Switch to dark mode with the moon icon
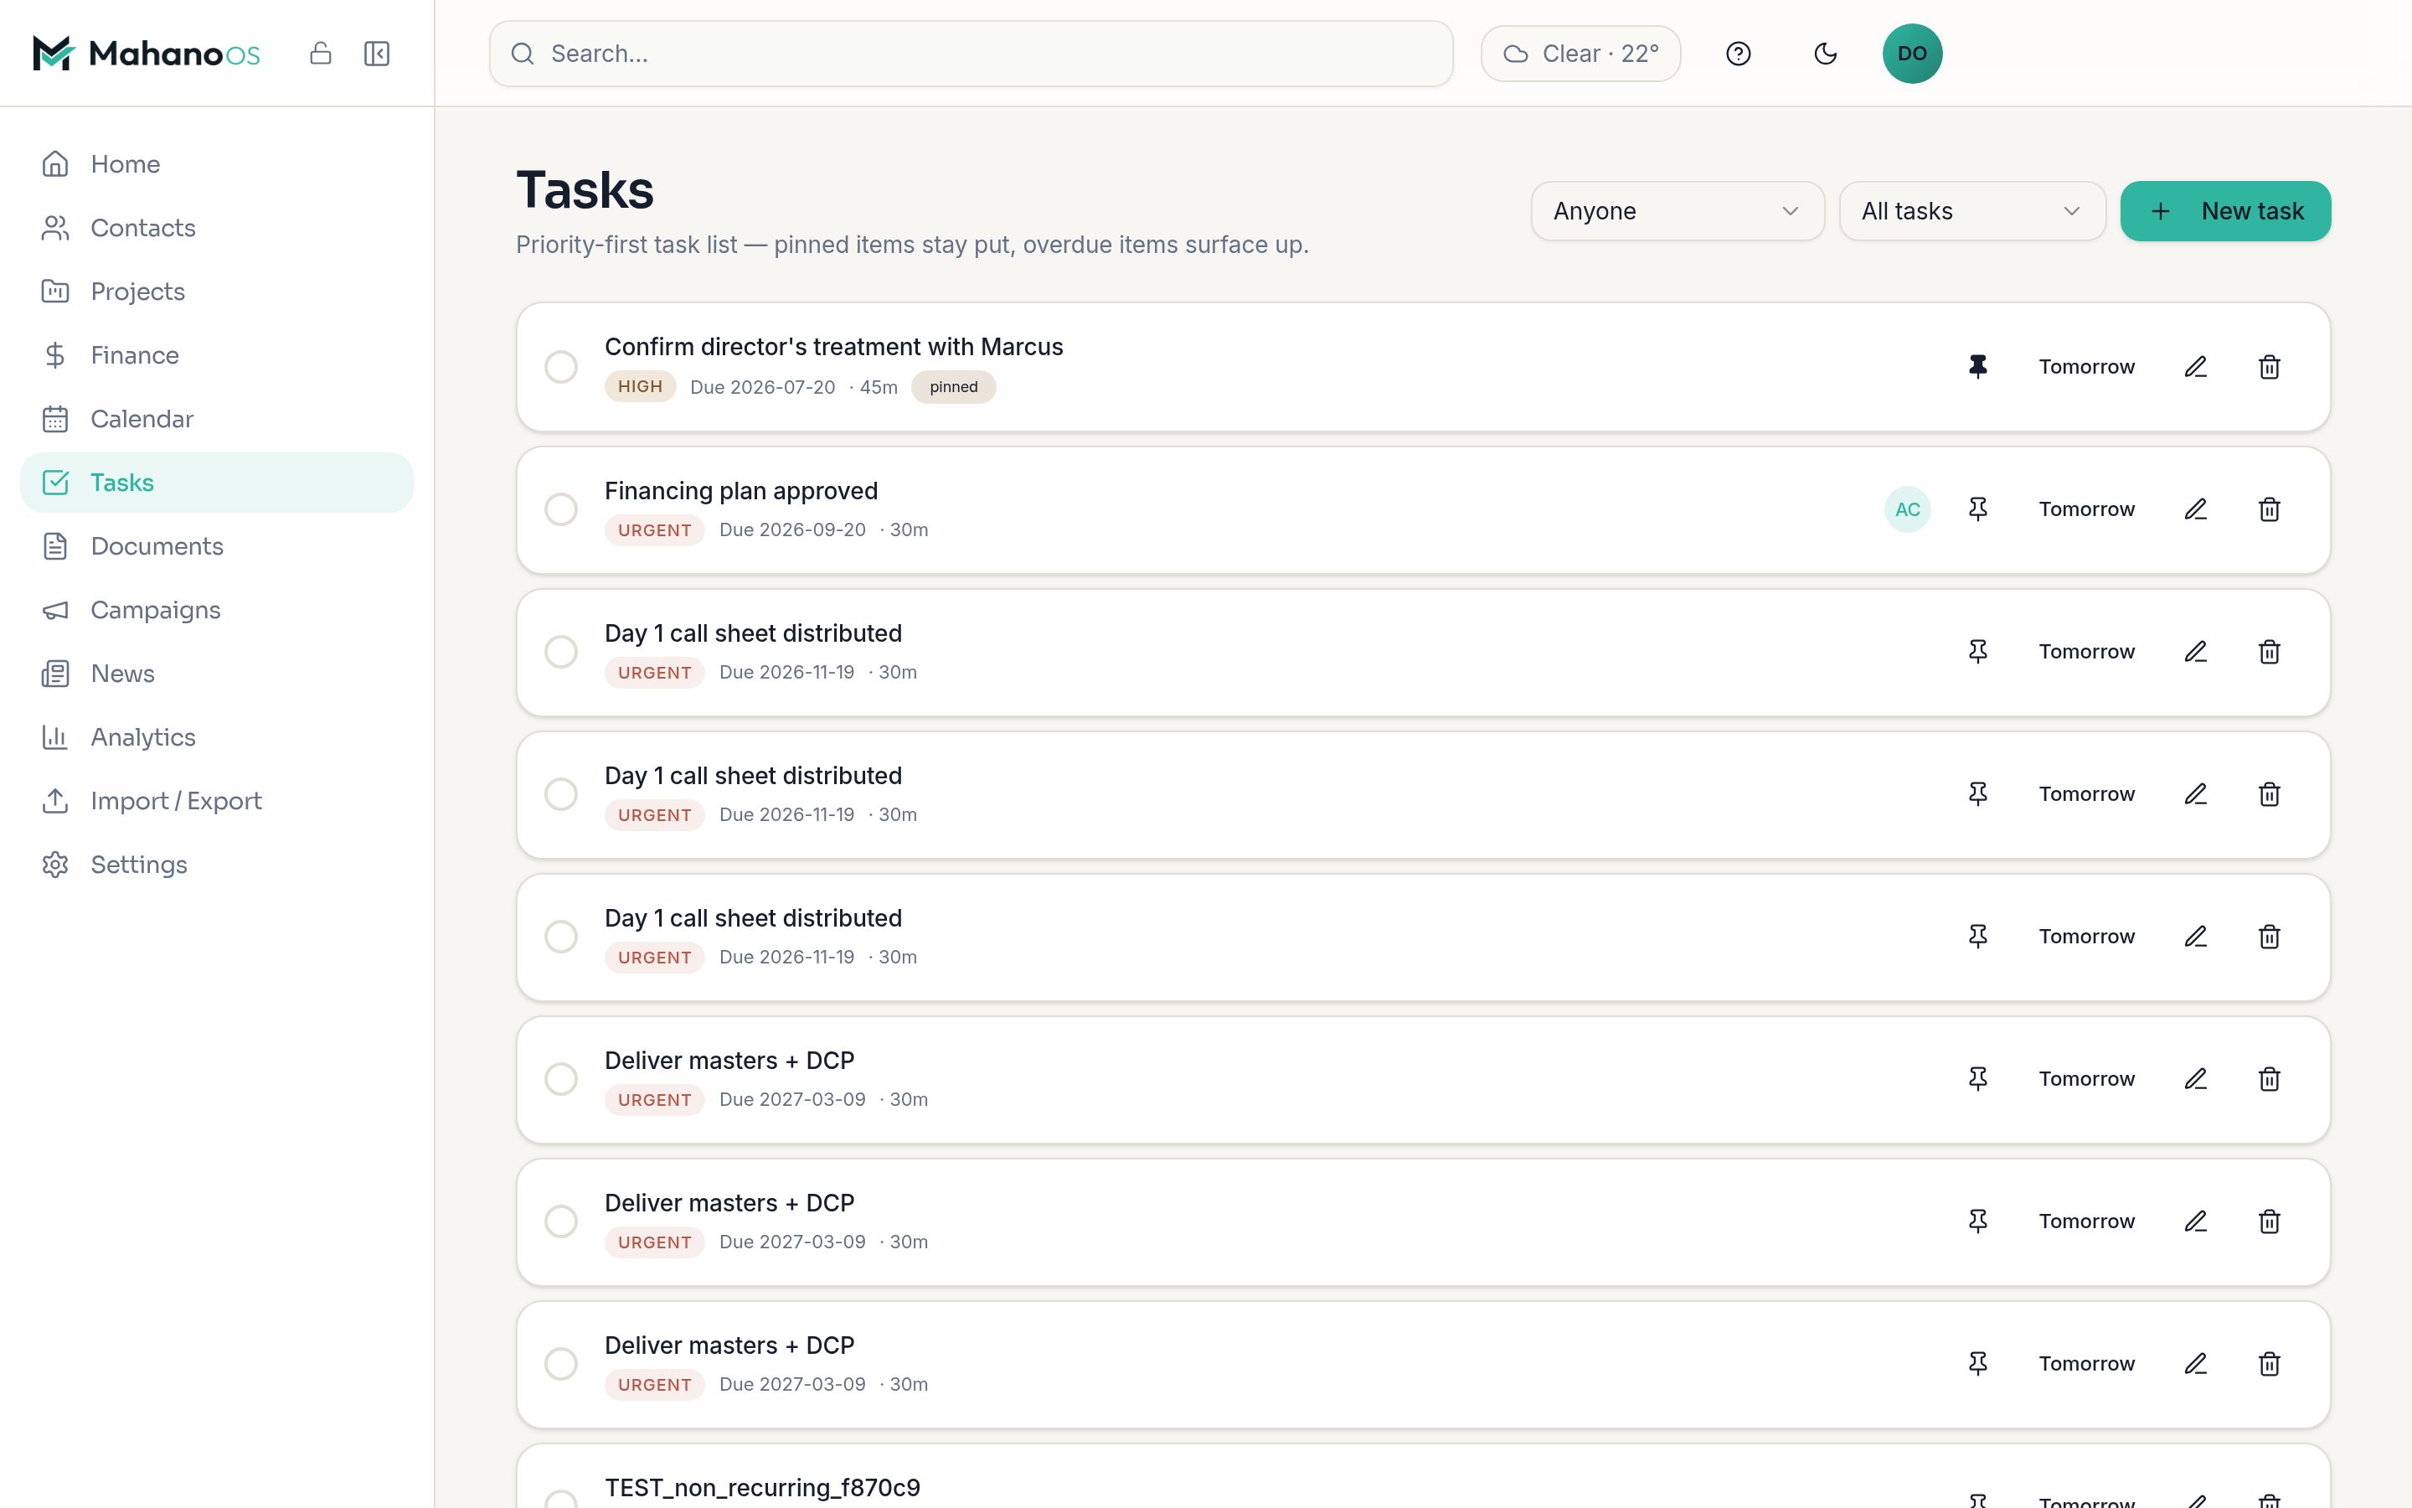 (x=1825, y=53)
